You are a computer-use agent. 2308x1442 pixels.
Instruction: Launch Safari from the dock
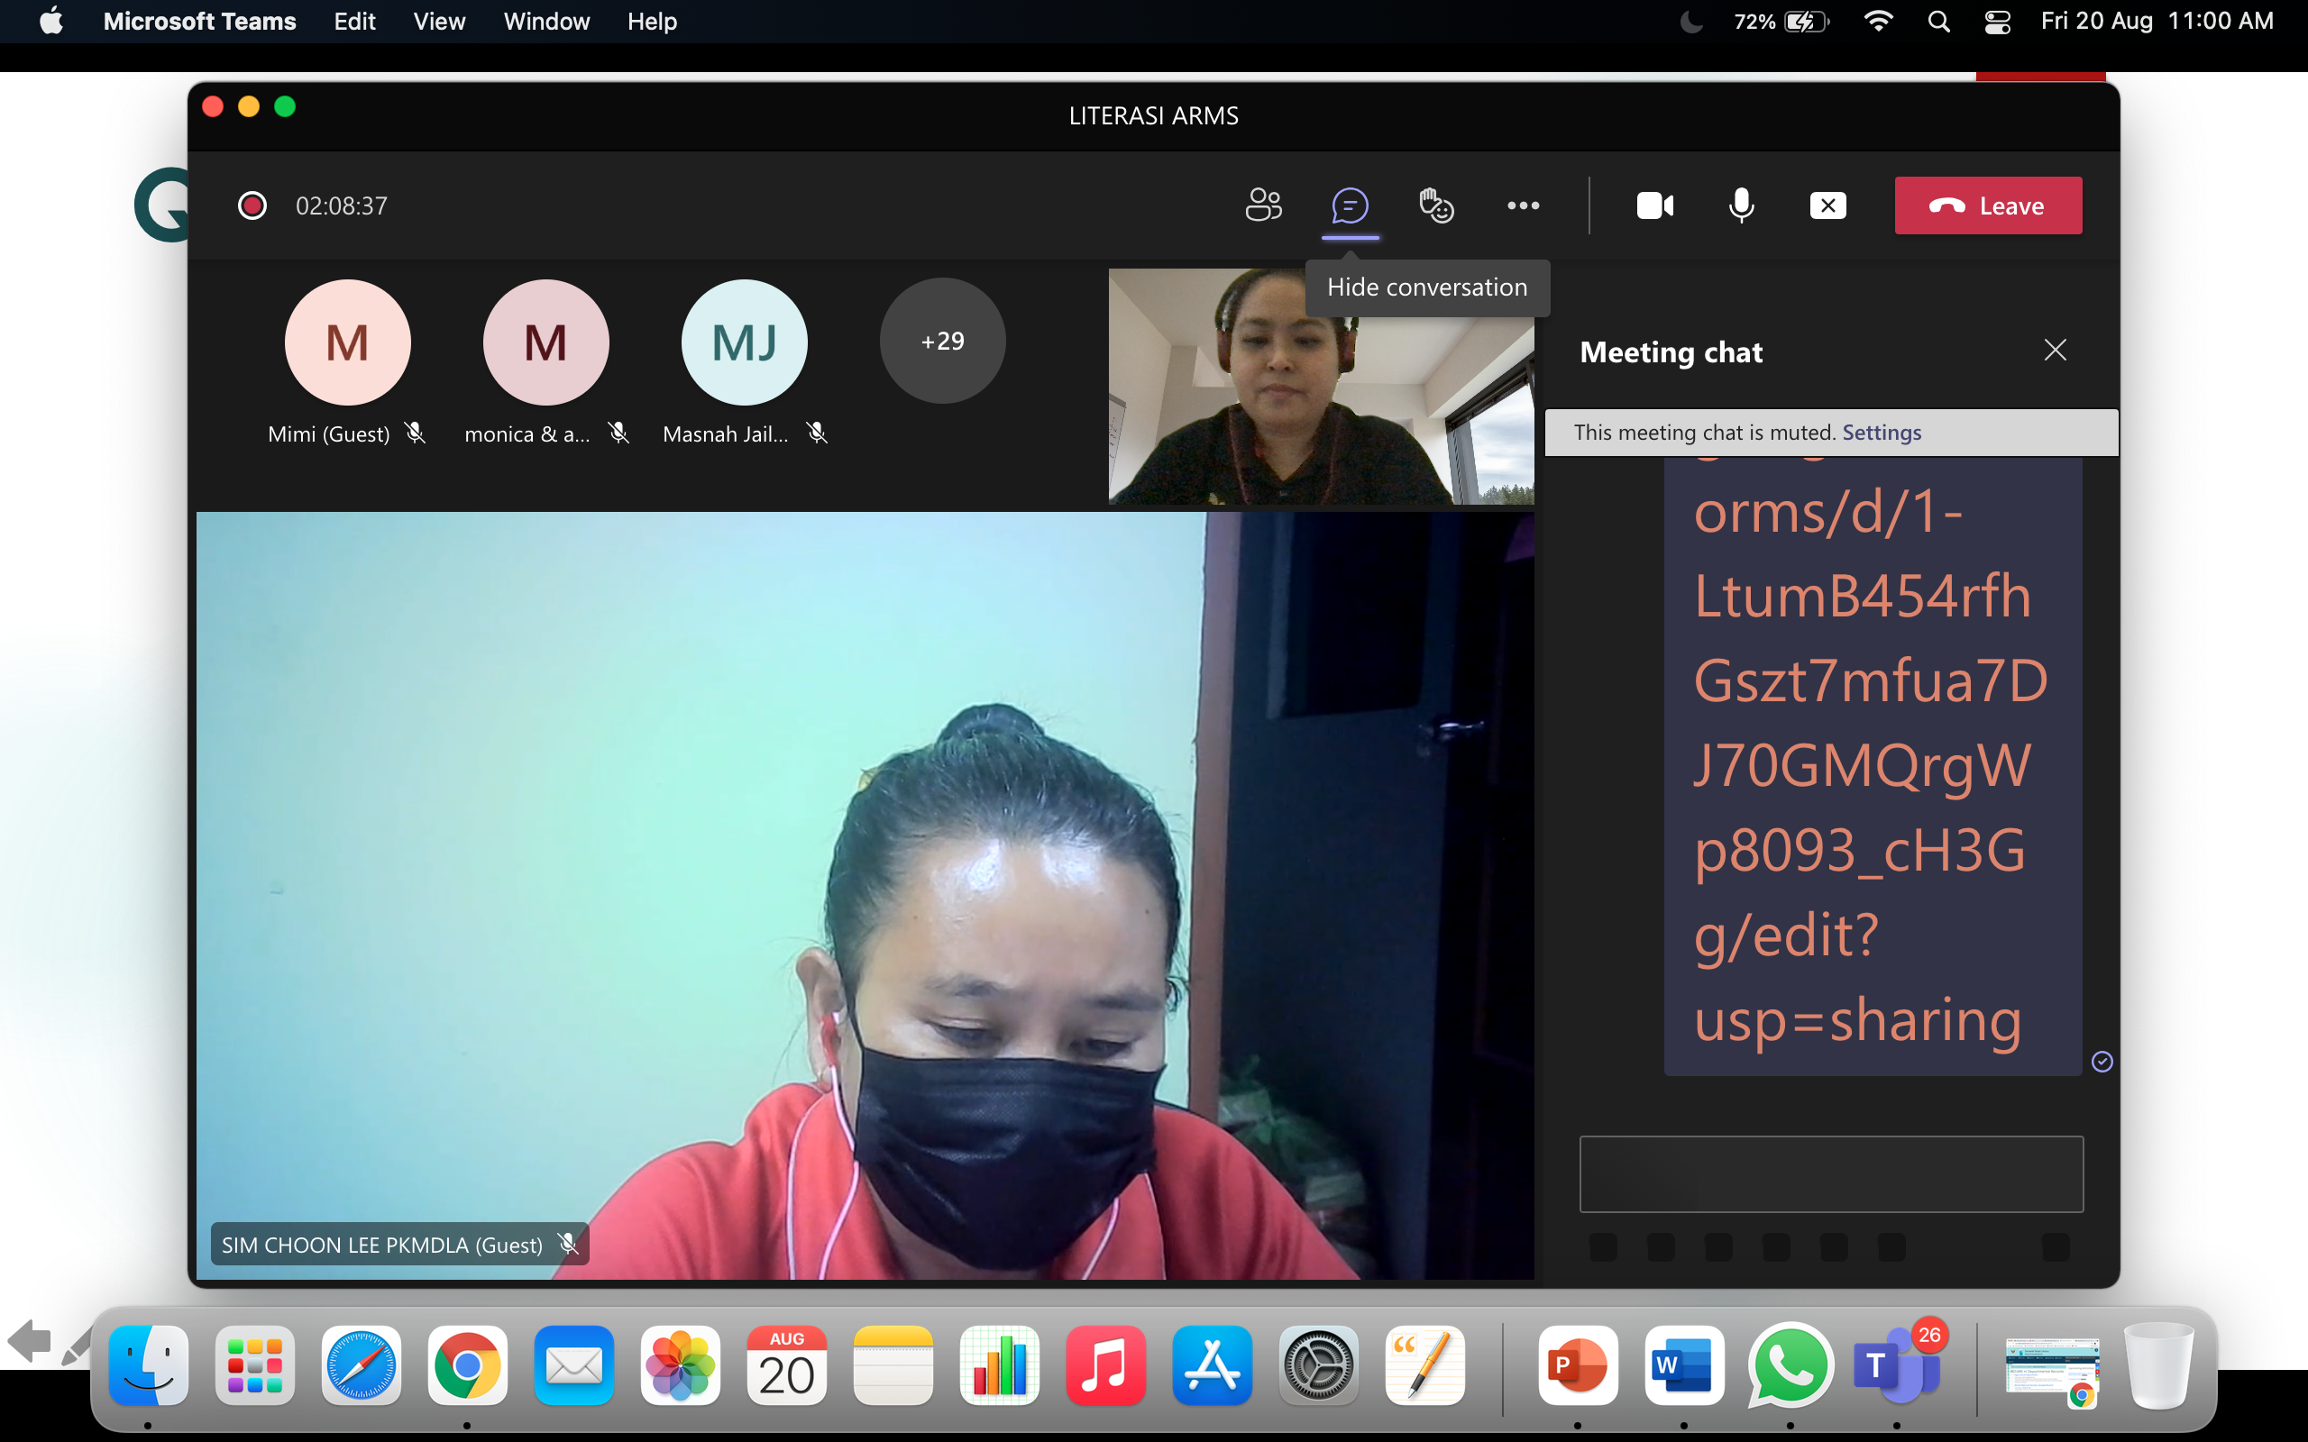(x=361, y=1364)
